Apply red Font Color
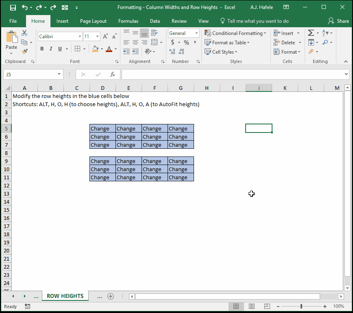 [109, 49]
